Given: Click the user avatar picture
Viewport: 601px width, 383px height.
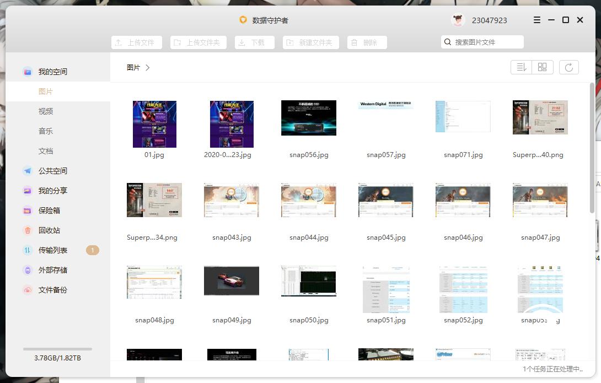Looking at the screenshot, I should 458,20.
